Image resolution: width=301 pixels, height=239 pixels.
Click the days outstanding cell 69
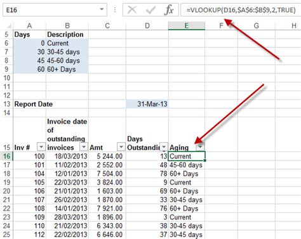[x=147, y=191]
